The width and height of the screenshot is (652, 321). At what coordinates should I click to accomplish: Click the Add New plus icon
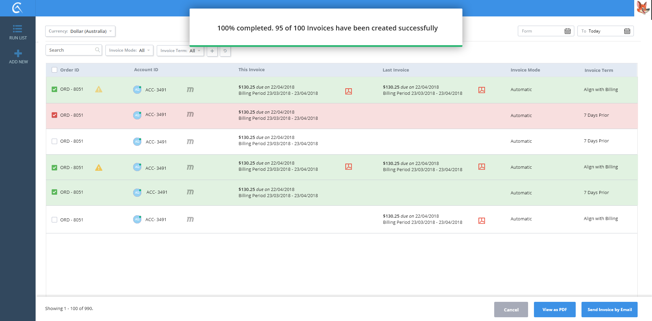18,54
